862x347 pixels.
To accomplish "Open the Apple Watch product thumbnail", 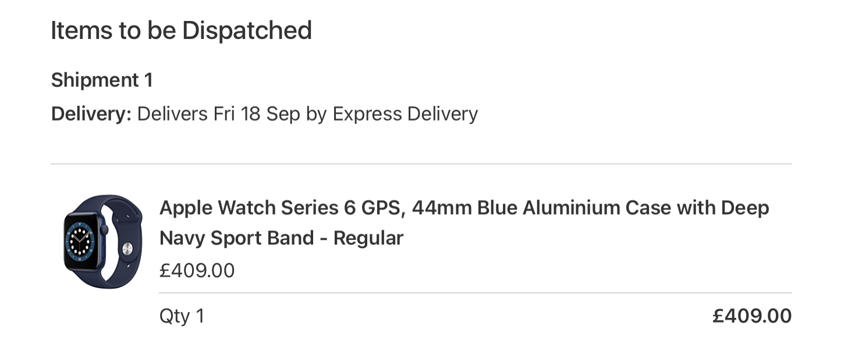I will pos(102,242).
